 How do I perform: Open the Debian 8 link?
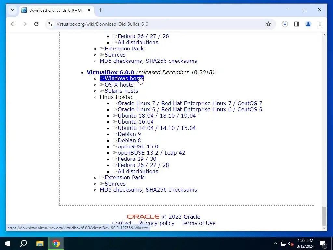click(127, 140)
